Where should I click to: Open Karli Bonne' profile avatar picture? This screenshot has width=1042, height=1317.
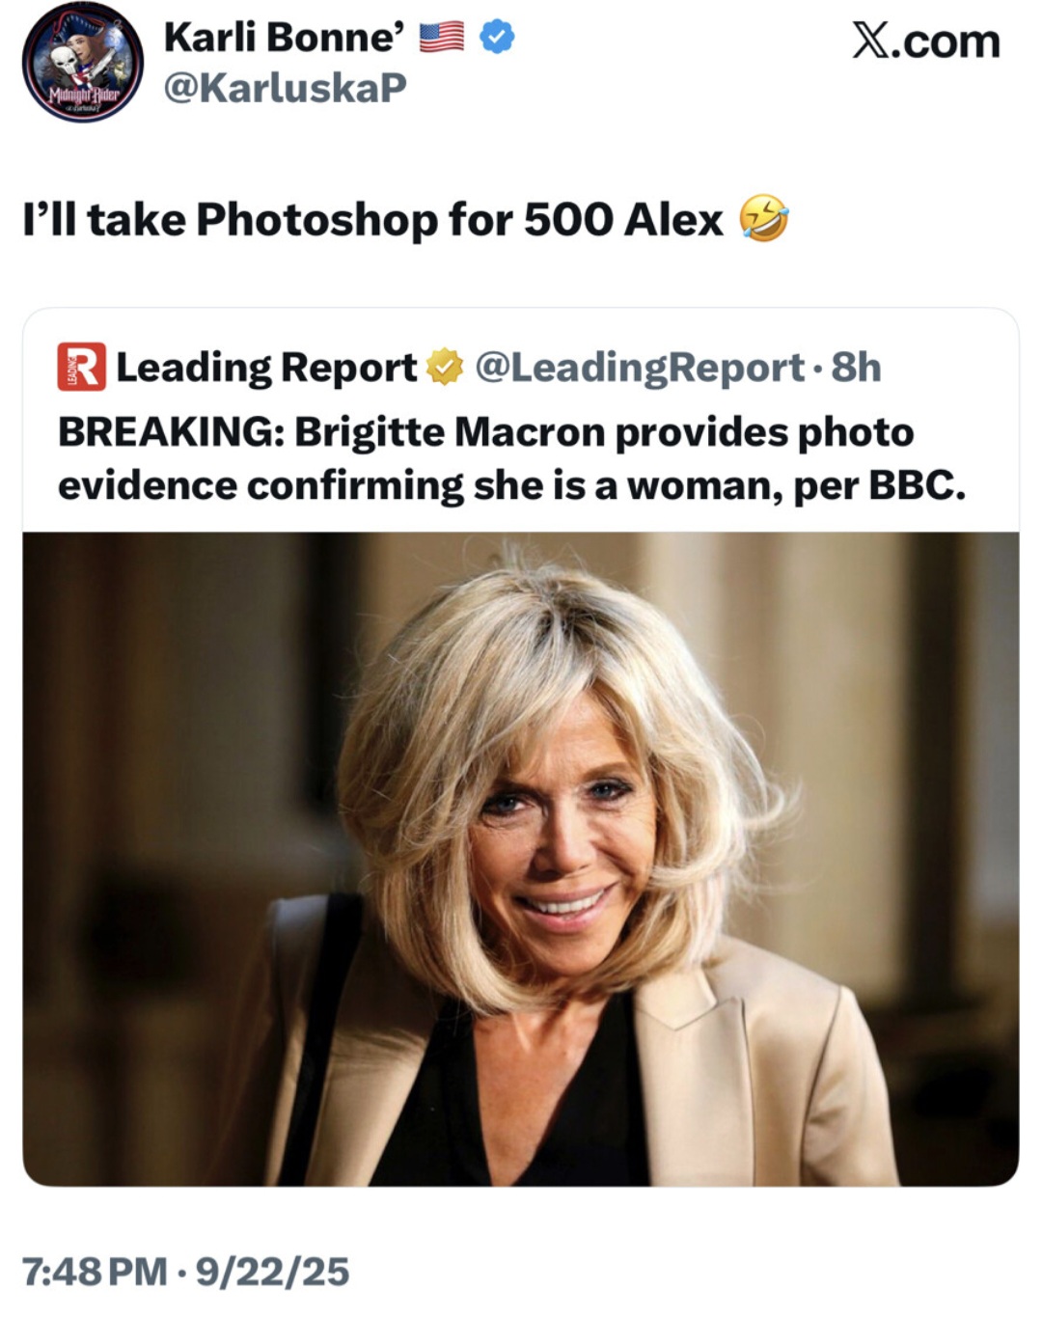coord(82,63)
